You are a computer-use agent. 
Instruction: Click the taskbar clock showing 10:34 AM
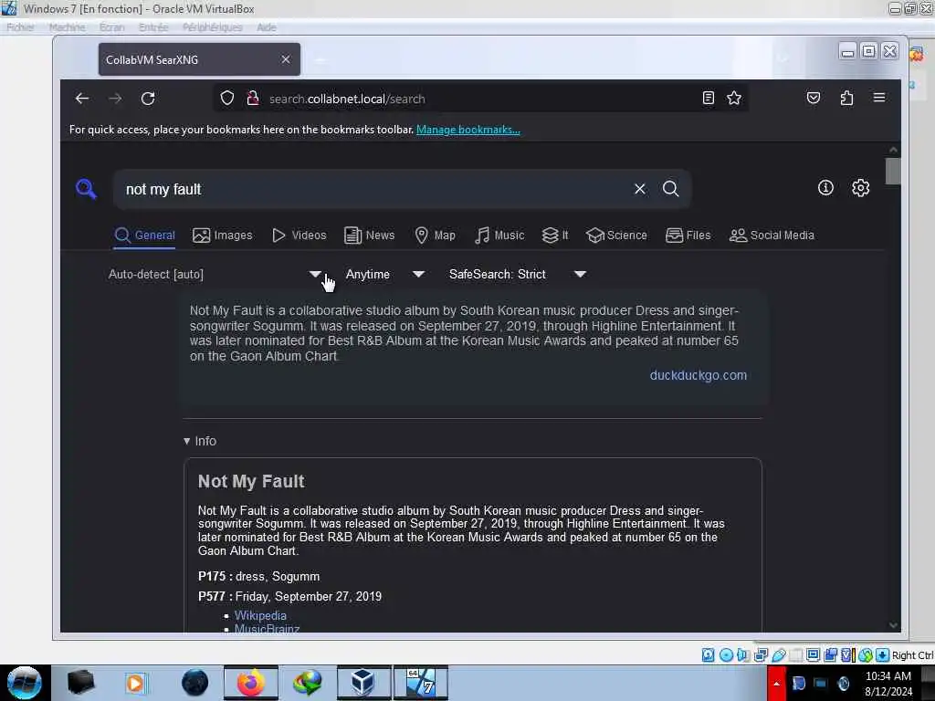[888, 684]
